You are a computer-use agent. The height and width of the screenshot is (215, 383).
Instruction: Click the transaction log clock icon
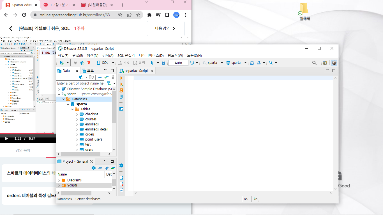point(192,63)
